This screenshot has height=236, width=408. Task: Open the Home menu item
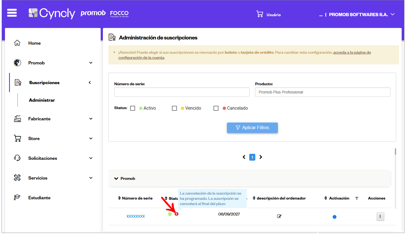34,43
